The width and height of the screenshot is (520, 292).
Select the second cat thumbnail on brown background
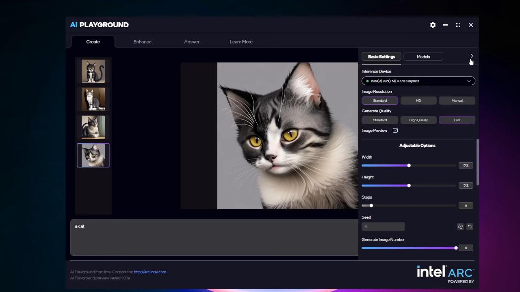click(93, 99)
